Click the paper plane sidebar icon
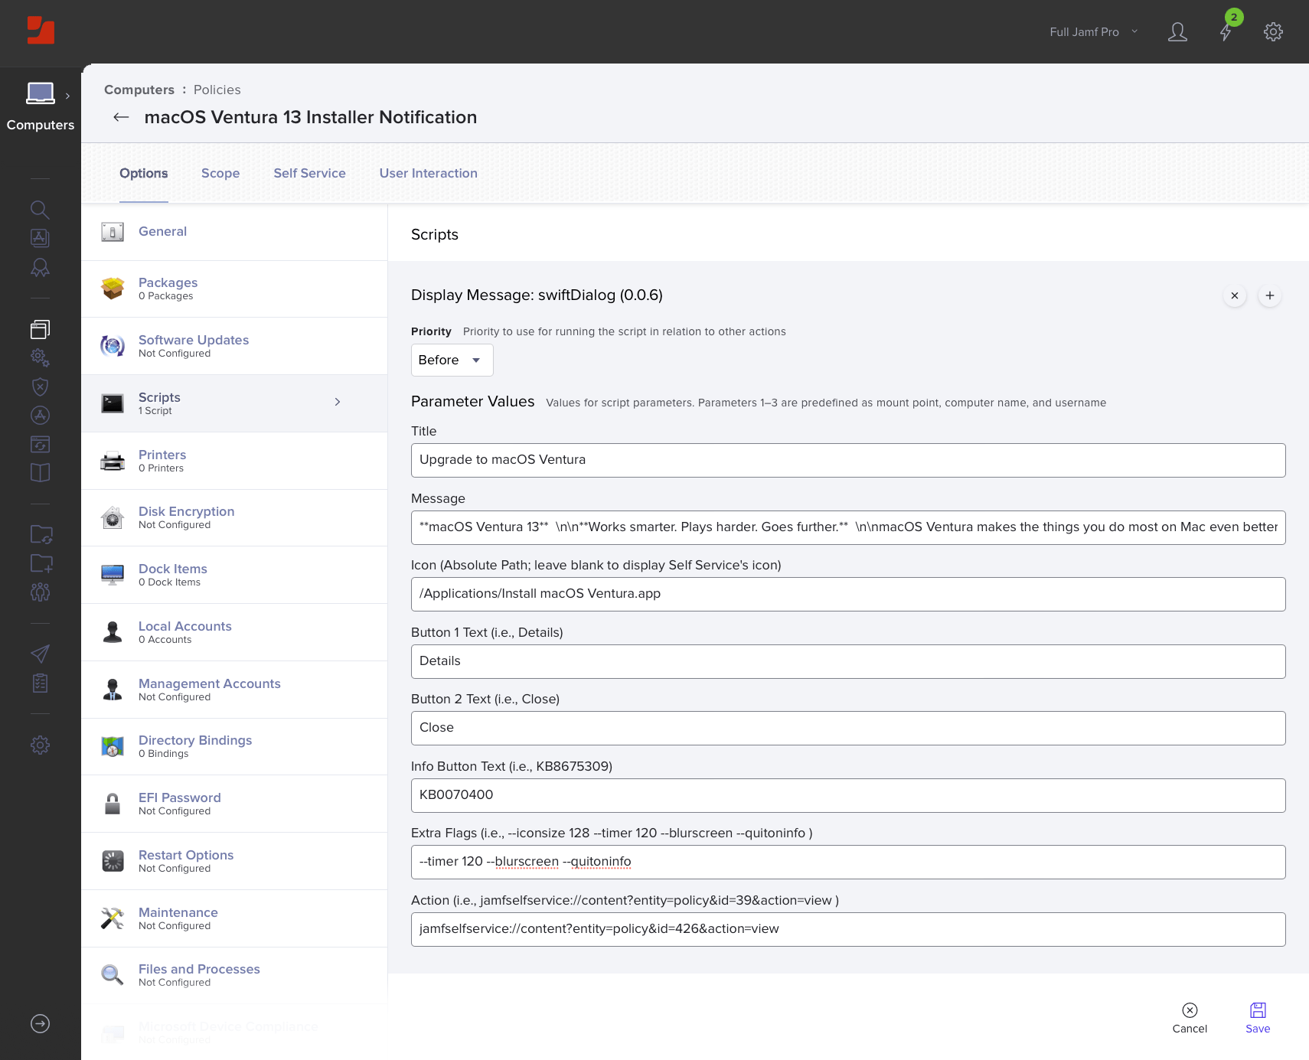 click(40, 654)
